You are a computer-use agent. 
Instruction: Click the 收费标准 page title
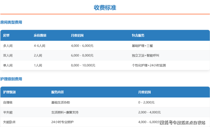105,8
